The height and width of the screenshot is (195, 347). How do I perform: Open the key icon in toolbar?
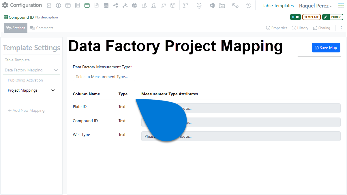tap(163, 5)
